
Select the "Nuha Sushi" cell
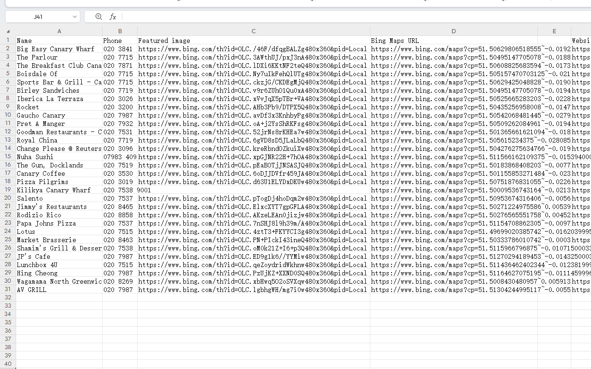pyautogui.click(x=59, y=157)
